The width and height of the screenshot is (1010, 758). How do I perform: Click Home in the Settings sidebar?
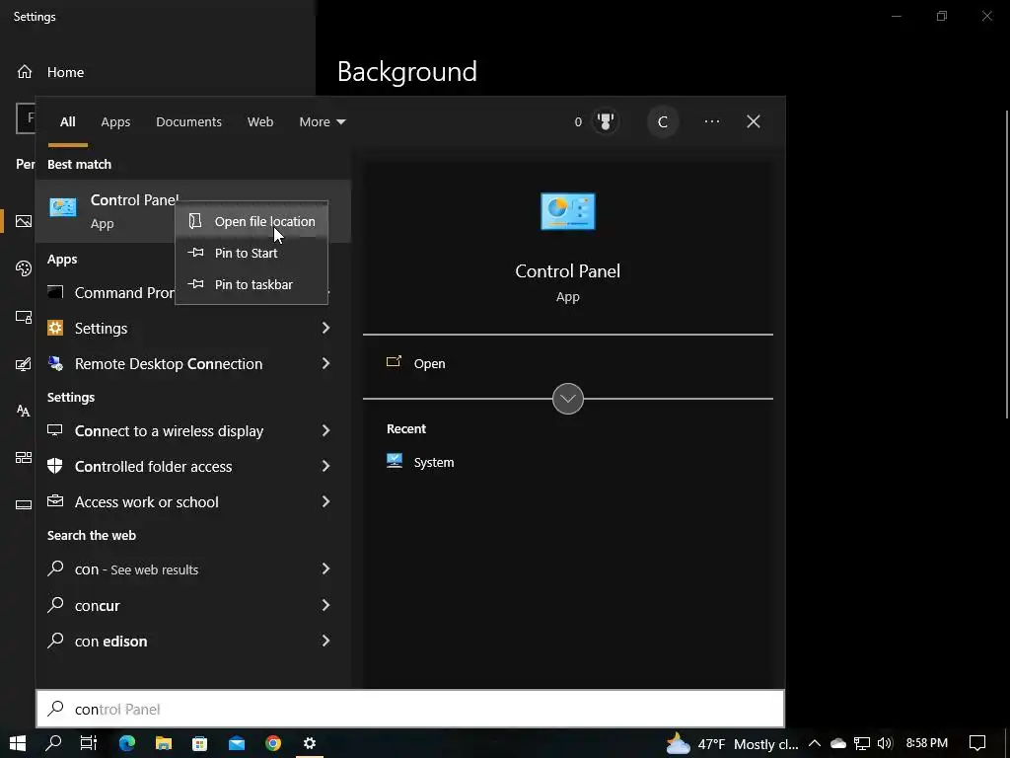tap(65, 72)
